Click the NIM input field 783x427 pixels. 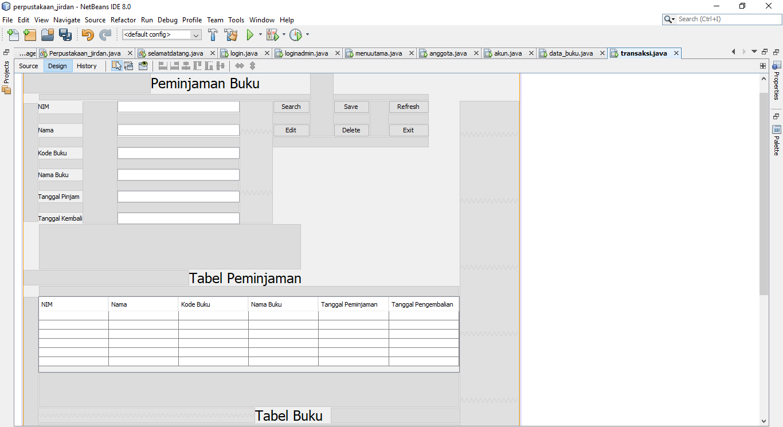click(178, 107)
